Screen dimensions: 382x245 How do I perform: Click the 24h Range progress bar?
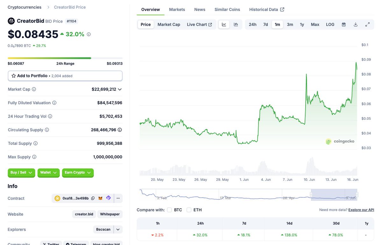pyautogui.click(x=65, y=58)
